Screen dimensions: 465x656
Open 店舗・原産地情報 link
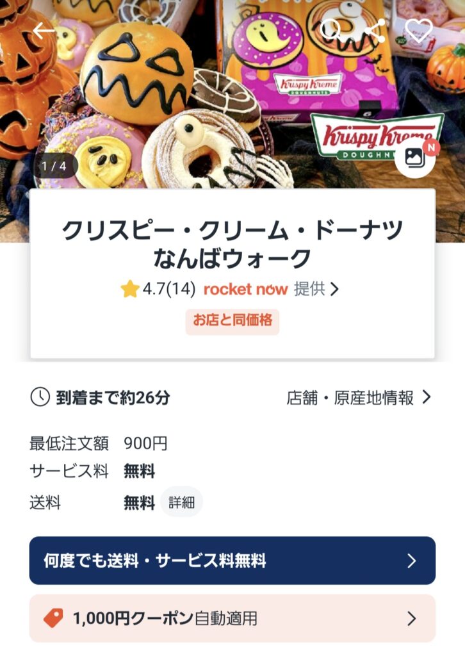pyautogui.click(x=350, y=398)
